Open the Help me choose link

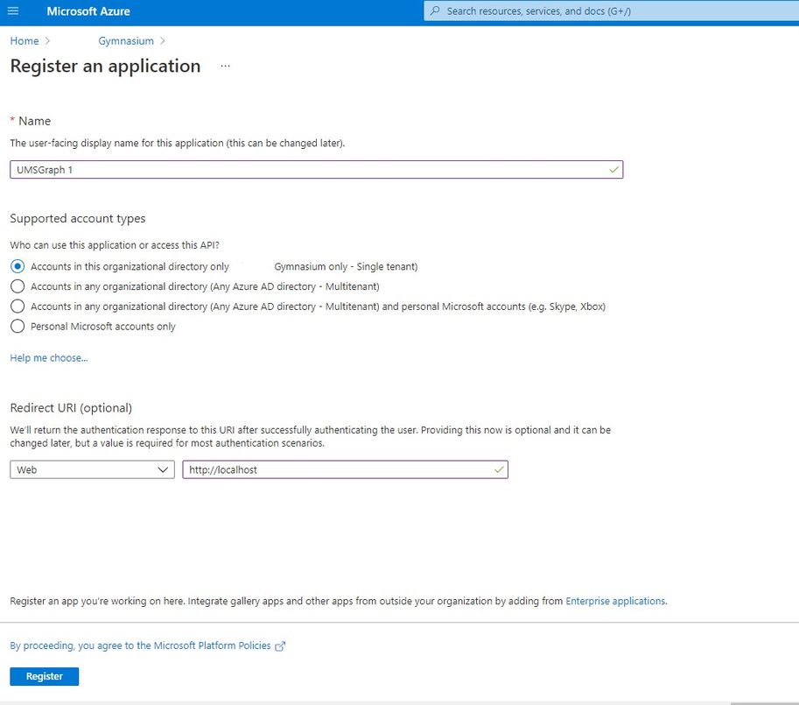coord(48,358)
